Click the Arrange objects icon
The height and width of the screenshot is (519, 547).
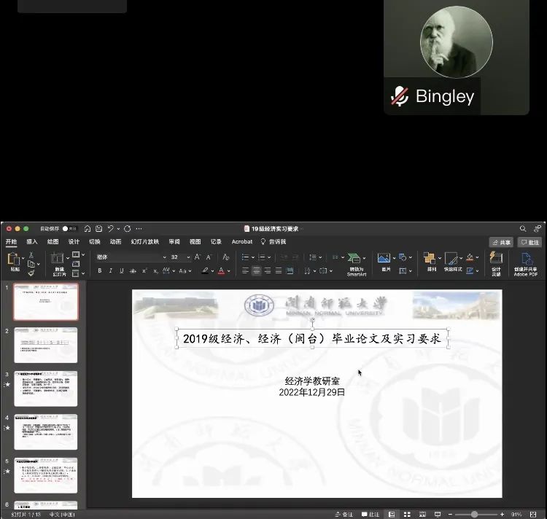click(430, 259)
